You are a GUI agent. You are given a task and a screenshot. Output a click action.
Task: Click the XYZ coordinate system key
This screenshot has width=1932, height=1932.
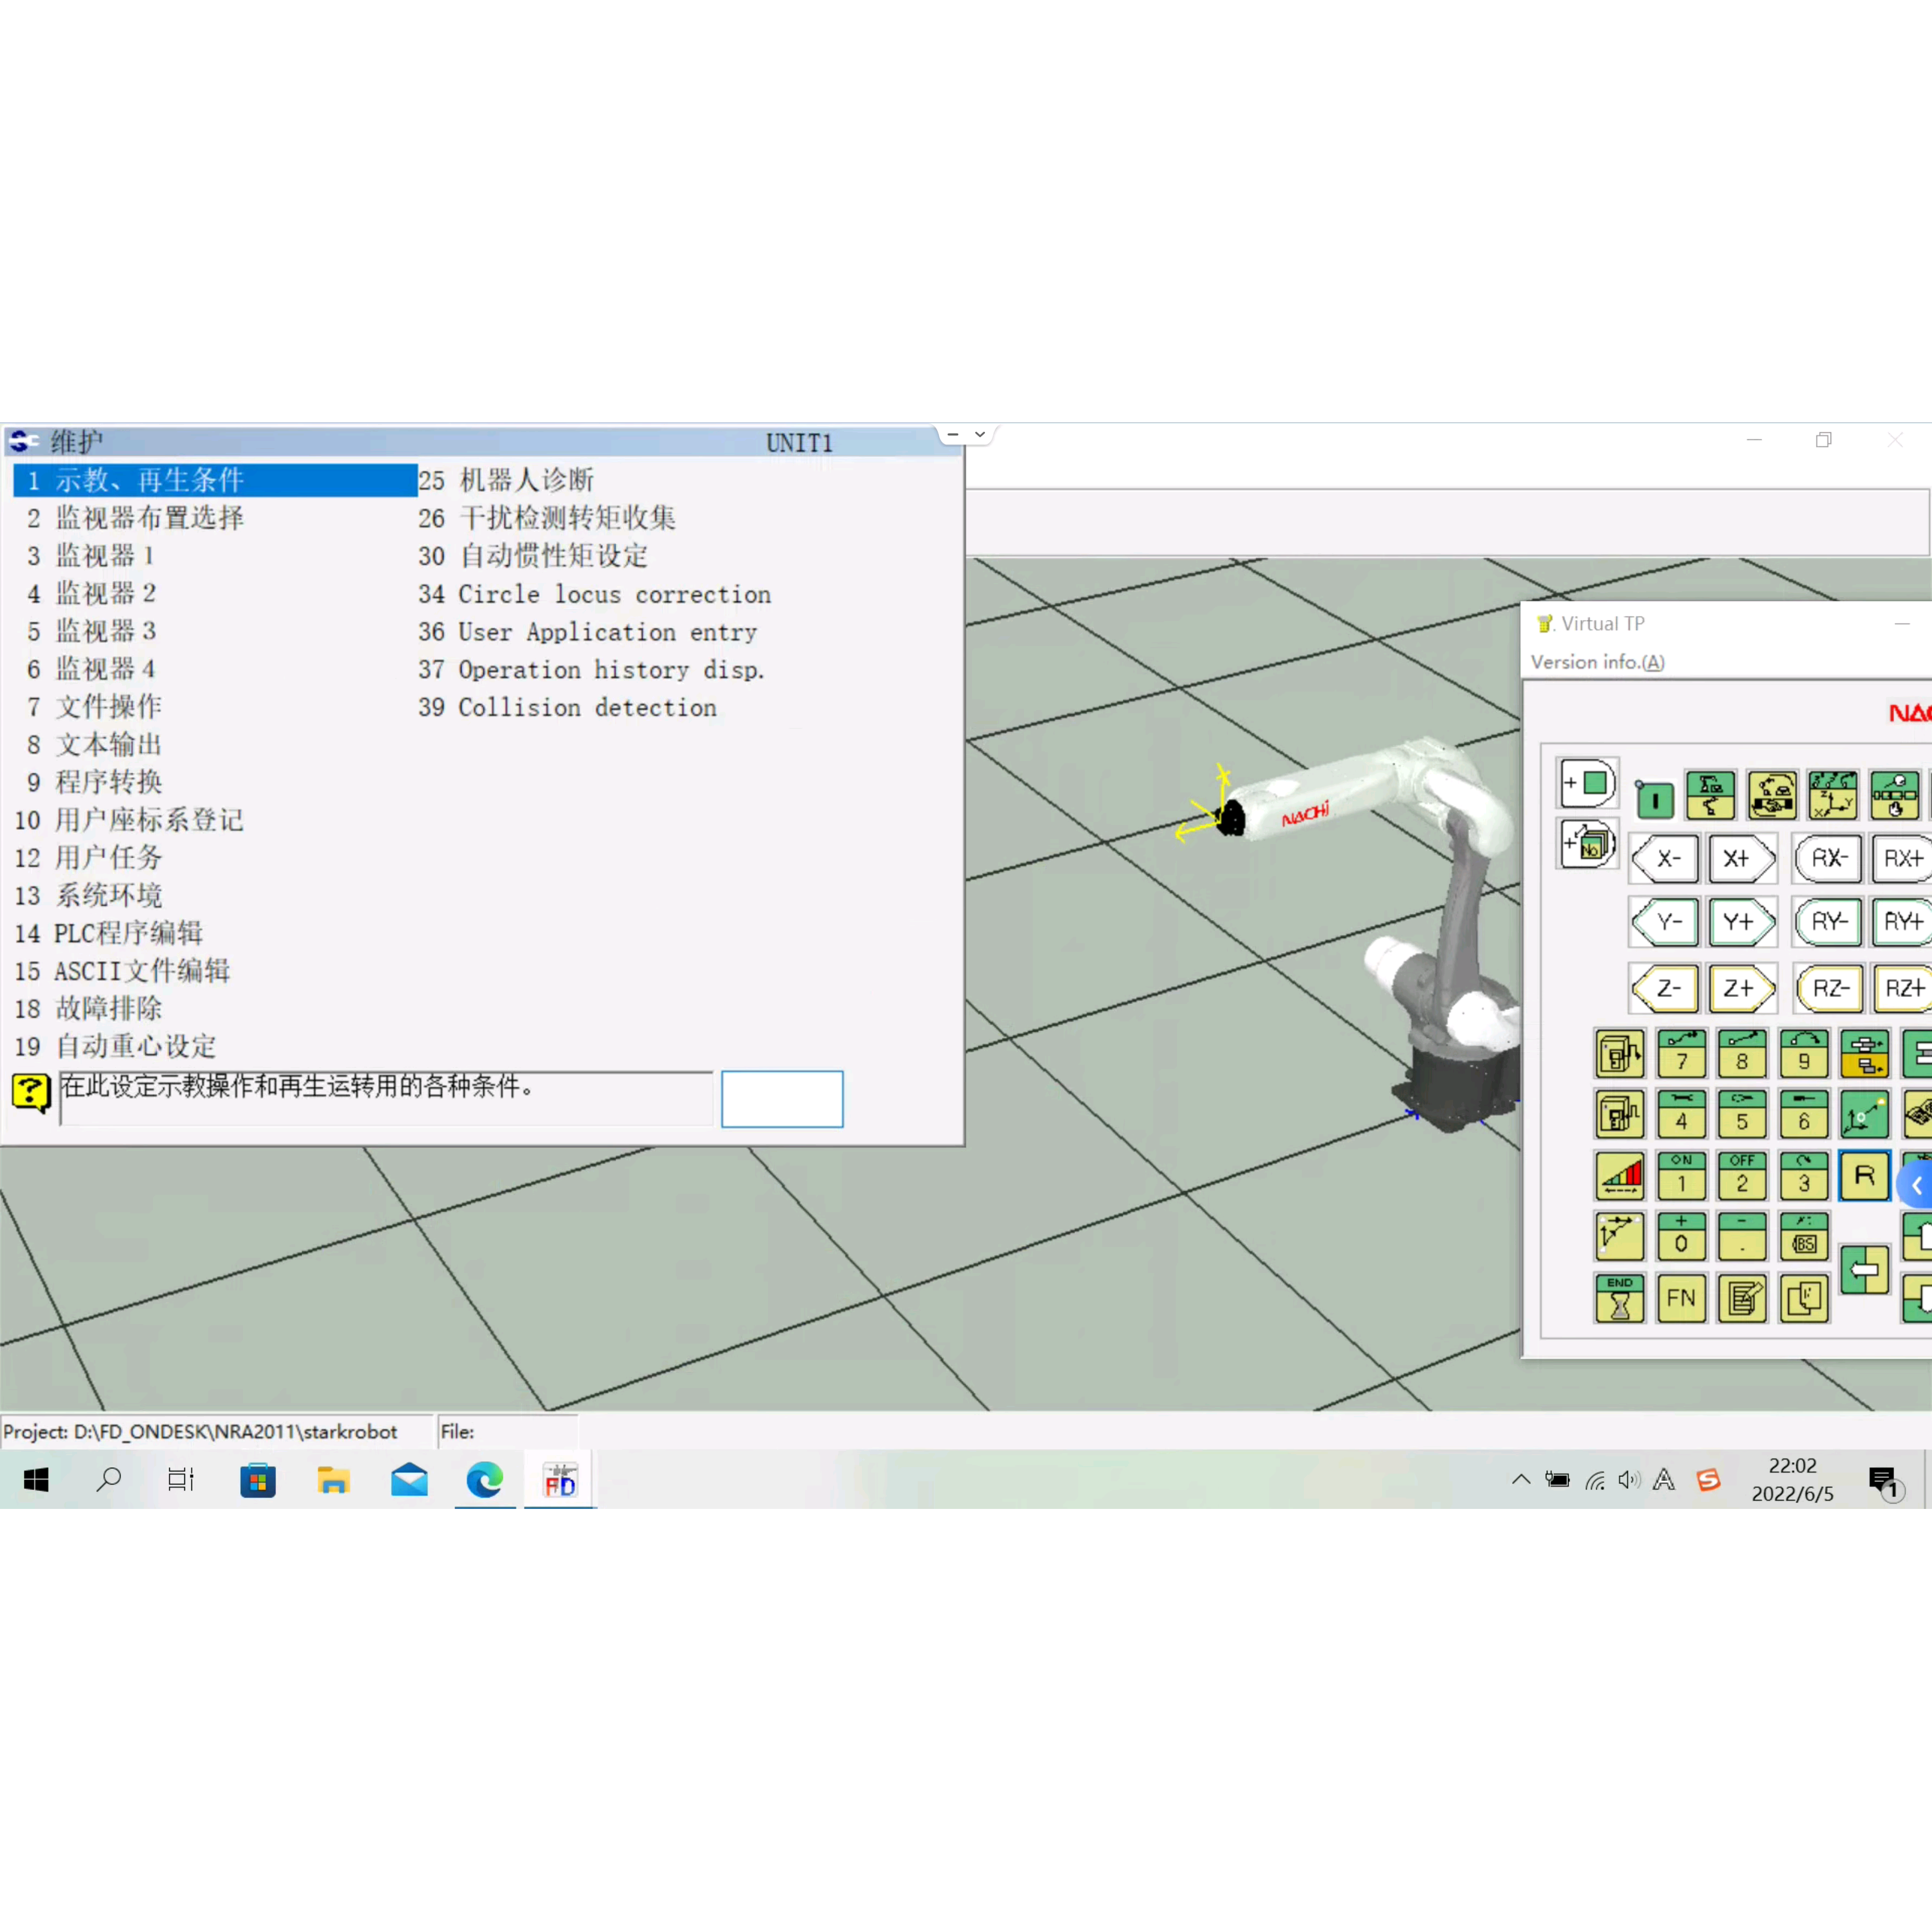point(1833,795)
